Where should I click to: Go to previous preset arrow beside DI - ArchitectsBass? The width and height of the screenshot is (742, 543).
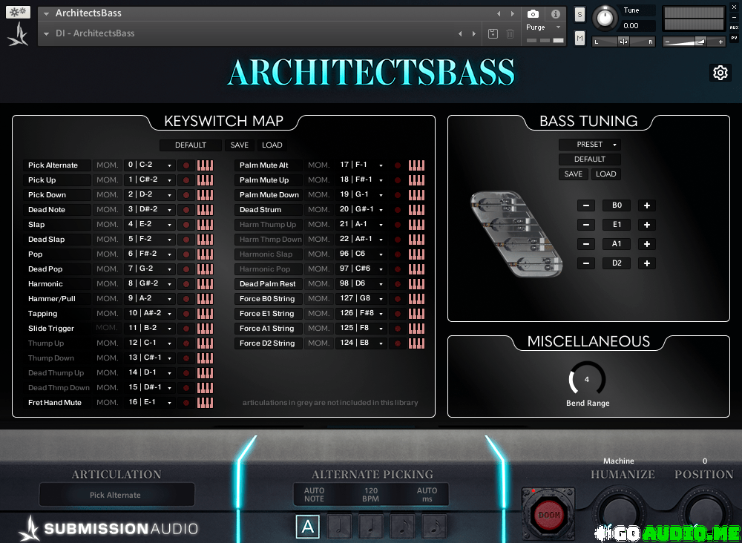(460, 33)
